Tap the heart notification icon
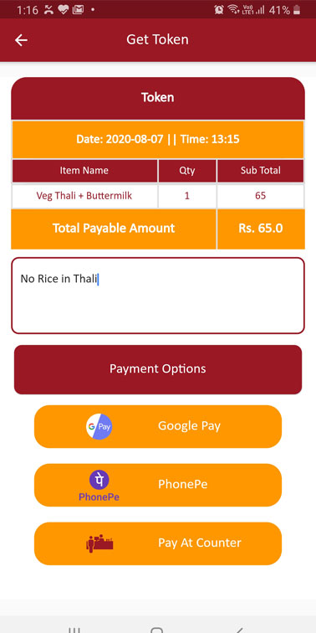 pos(64,10)
